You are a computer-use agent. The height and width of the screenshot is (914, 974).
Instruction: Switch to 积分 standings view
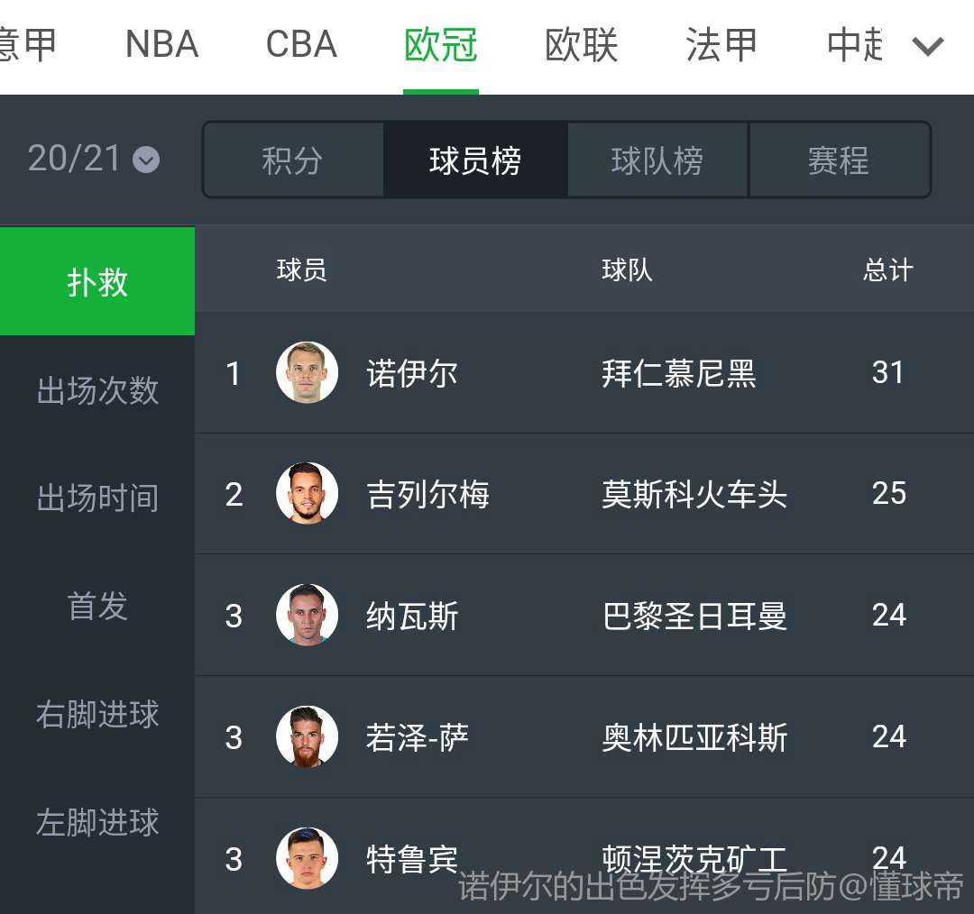click(x=293, y=160)
